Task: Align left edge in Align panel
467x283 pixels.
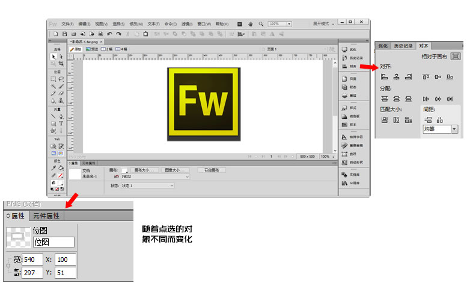Action: tap(385, 77)
